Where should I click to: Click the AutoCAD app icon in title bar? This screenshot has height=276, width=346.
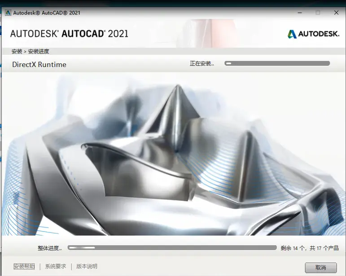coord(8,13)
